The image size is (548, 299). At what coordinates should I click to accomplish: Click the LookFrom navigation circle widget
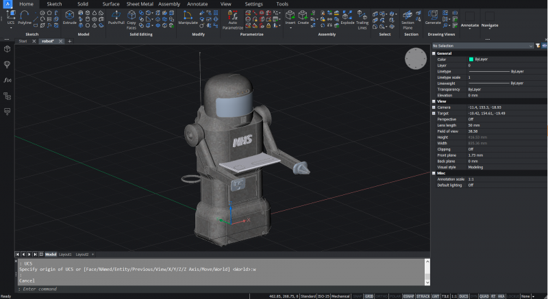(416, 59)
